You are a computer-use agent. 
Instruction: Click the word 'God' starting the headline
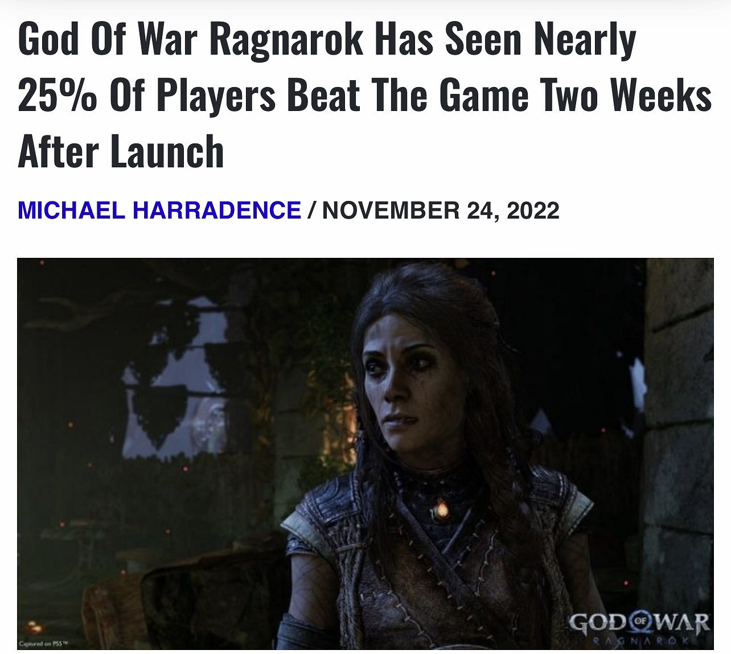tap(47, 40)
